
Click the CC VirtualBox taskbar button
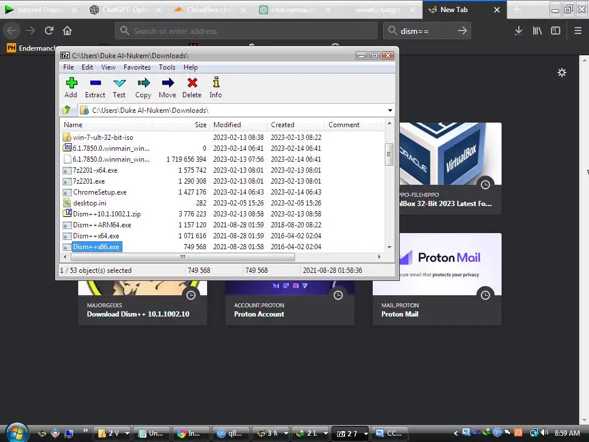pos(389,433)
